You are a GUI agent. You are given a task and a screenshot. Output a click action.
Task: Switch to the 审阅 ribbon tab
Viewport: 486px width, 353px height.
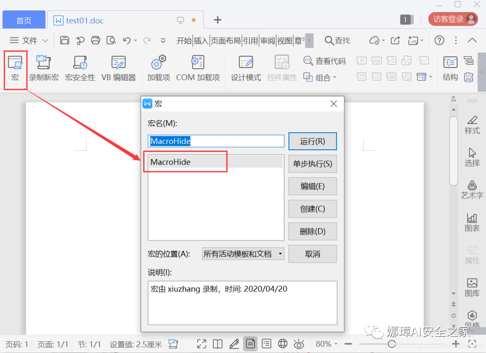point(267,40)
